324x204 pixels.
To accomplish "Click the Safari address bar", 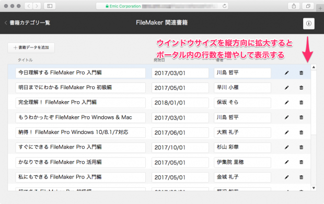I will click(162, 6).
